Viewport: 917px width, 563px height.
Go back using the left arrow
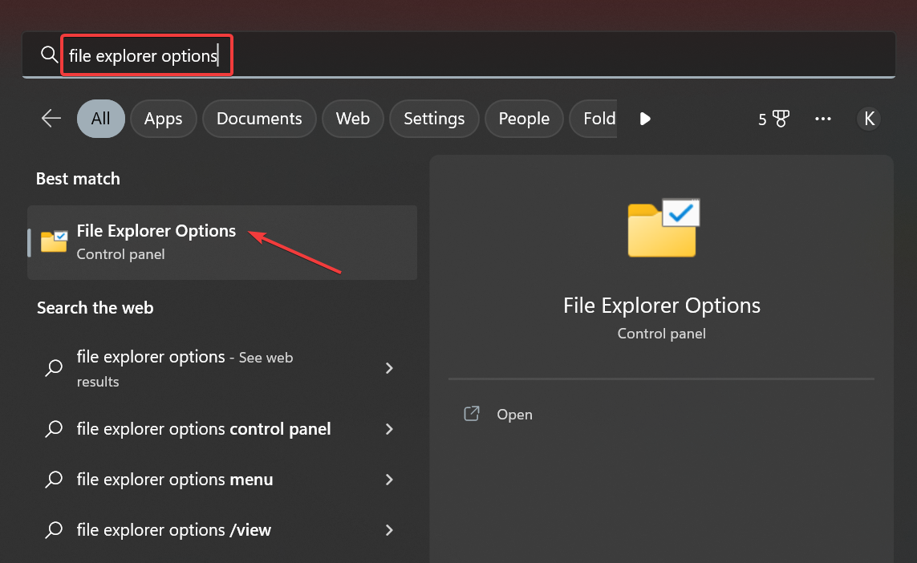coord(51,119)
